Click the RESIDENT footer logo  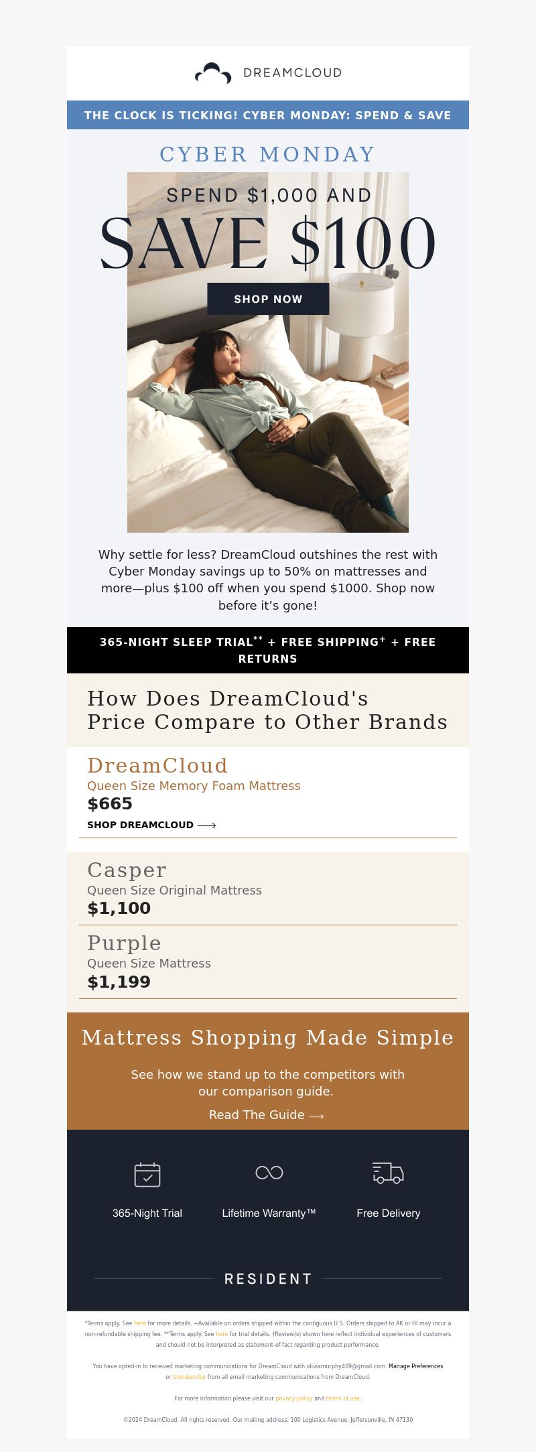[x=268, y=1278]
